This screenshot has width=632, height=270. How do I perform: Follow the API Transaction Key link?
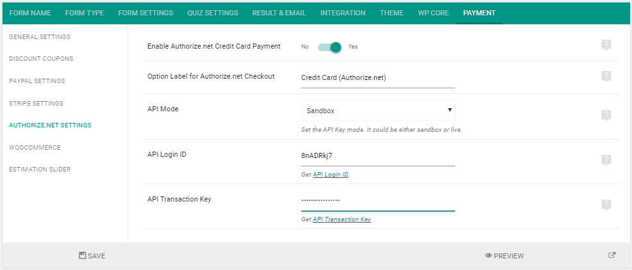tap(342, 219)
